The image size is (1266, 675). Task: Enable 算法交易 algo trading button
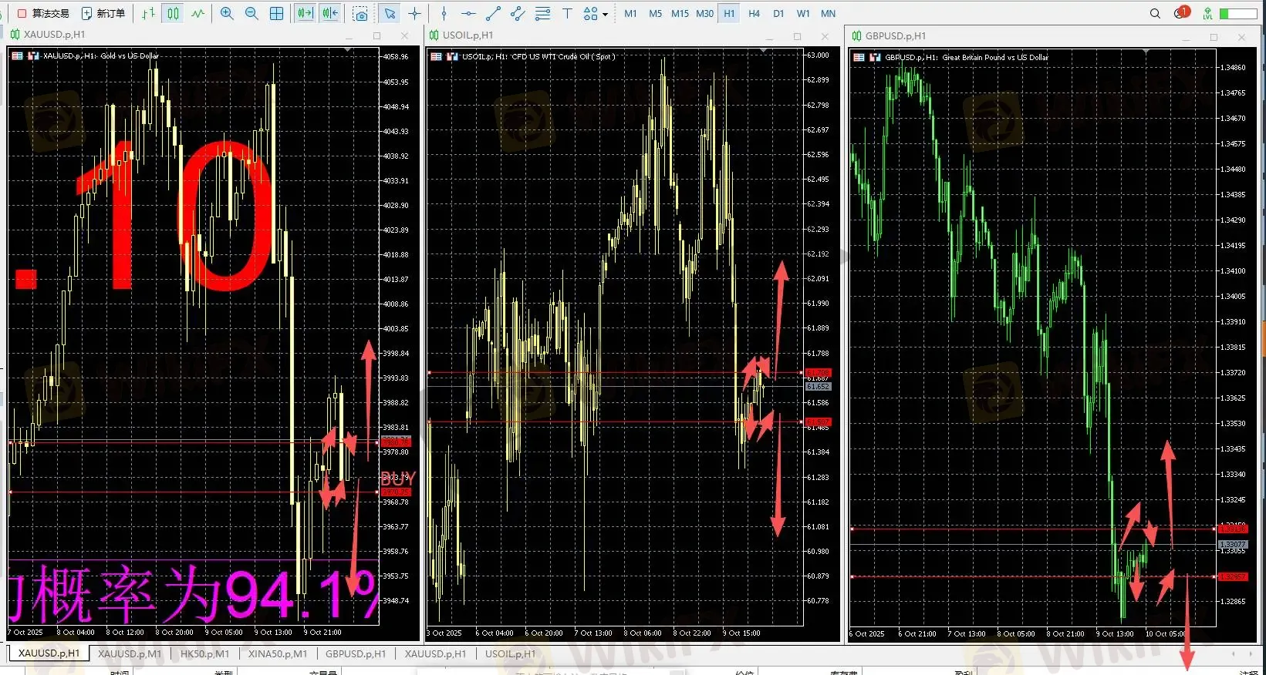coord(43,13)
